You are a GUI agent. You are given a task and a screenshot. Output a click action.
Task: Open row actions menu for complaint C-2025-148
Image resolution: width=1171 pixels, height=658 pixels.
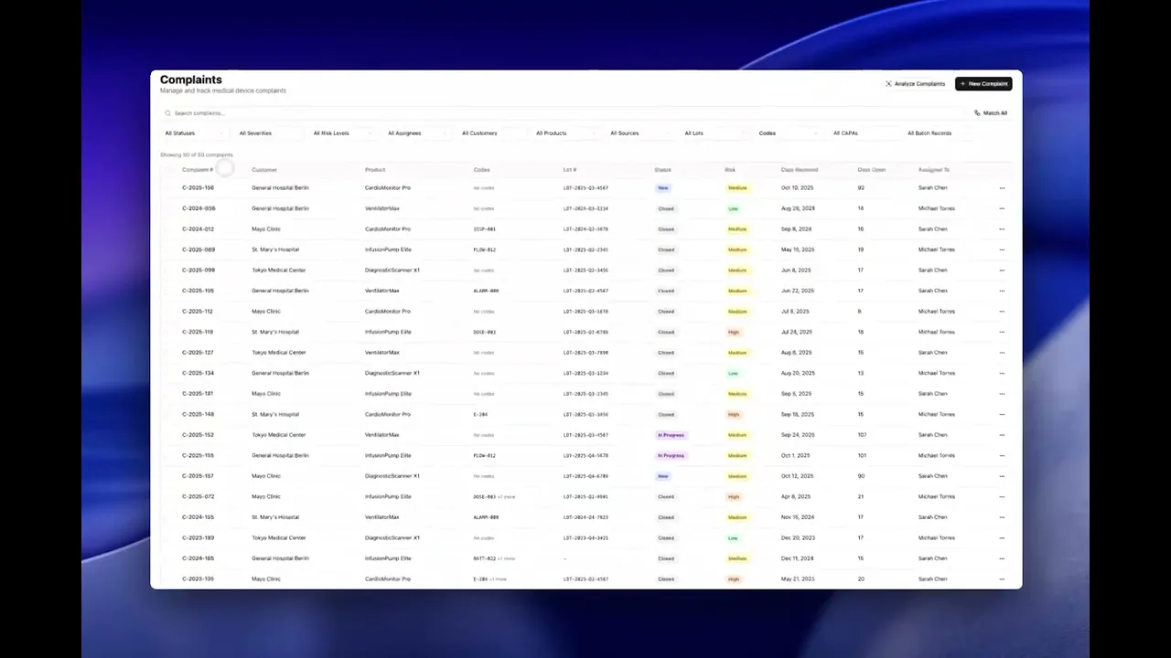pyautogui.click(x=1002, y=414)
